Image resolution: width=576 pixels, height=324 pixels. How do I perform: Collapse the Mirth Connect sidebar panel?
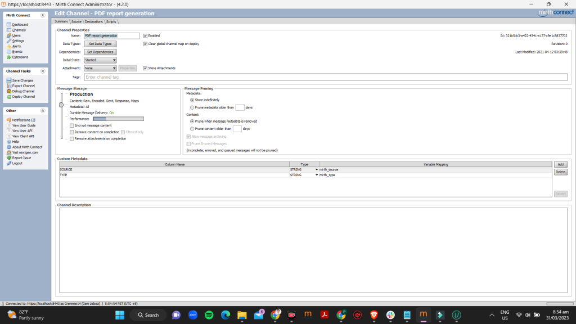pos(43,15)
